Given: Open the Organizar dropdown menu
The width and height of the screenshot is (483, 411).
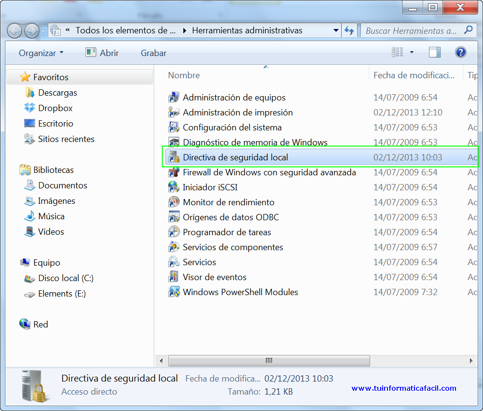Looking at the screenshot, I should [41, 53].
